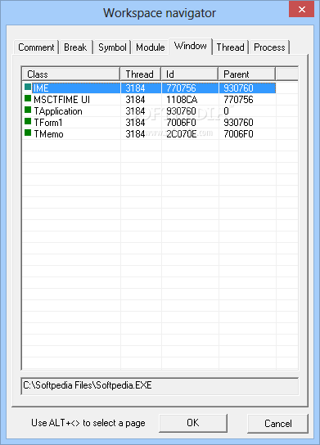Select the TMemo class row

[149, 134]
